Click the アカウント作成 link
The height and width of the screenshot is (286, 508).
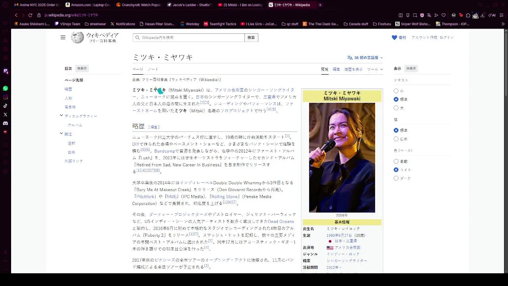424,37
